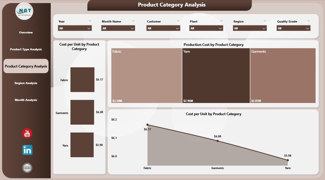
Task: Expand the Year slicer header chevron
Action: pos(90,21)
